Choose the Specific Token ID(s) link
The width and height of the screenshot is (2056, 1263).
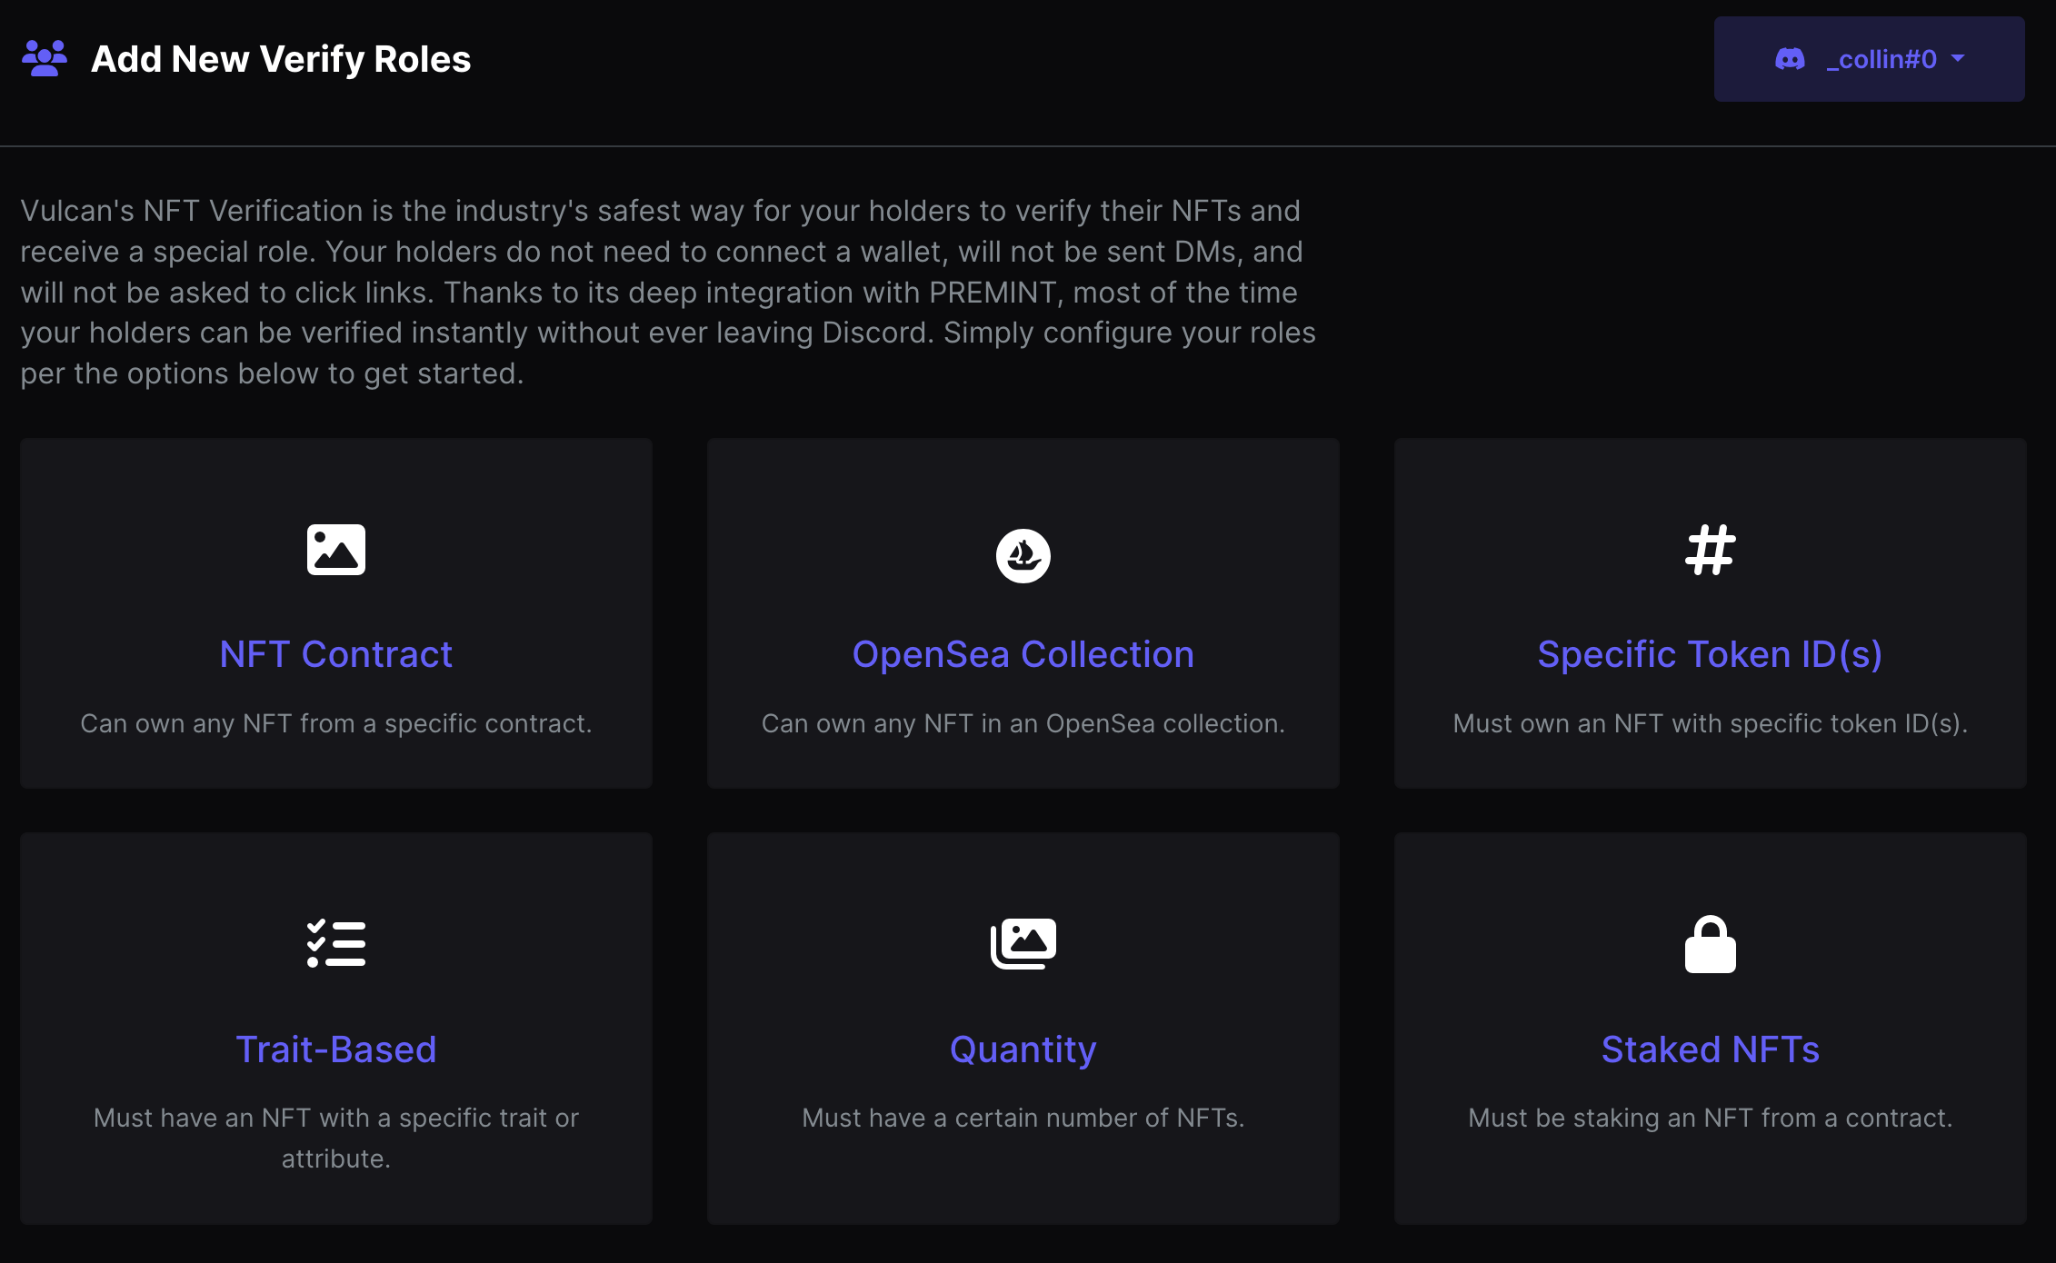pos(1710,654)
